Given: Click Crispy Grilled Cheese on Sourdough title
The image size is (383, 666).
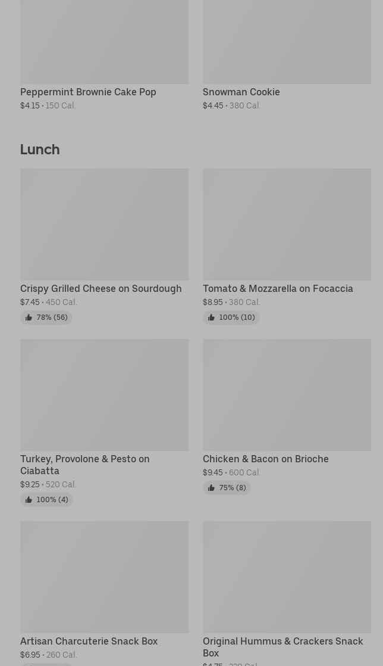Looking at the screenshot, I should 101,289.
